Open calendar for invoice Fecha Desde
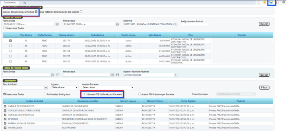The width and height of the screenshot is (287, 132). coord(57,24)
